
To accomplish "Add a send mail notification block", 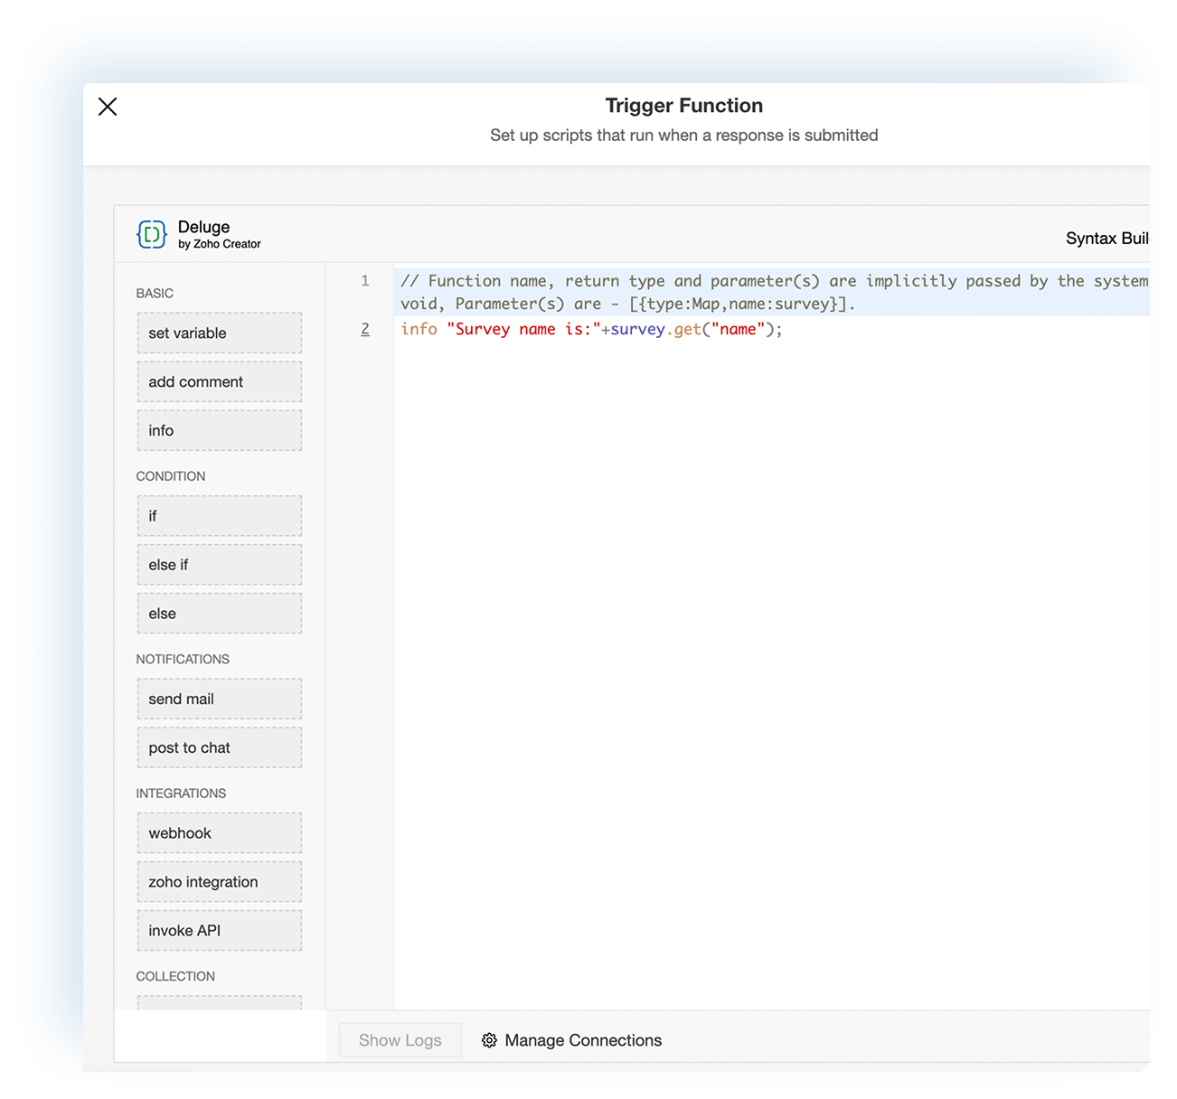I will coord(219,699).
